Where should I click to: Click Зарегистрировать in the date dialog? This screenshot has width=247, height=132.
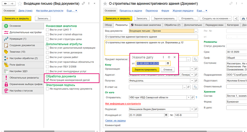[146, 70]
